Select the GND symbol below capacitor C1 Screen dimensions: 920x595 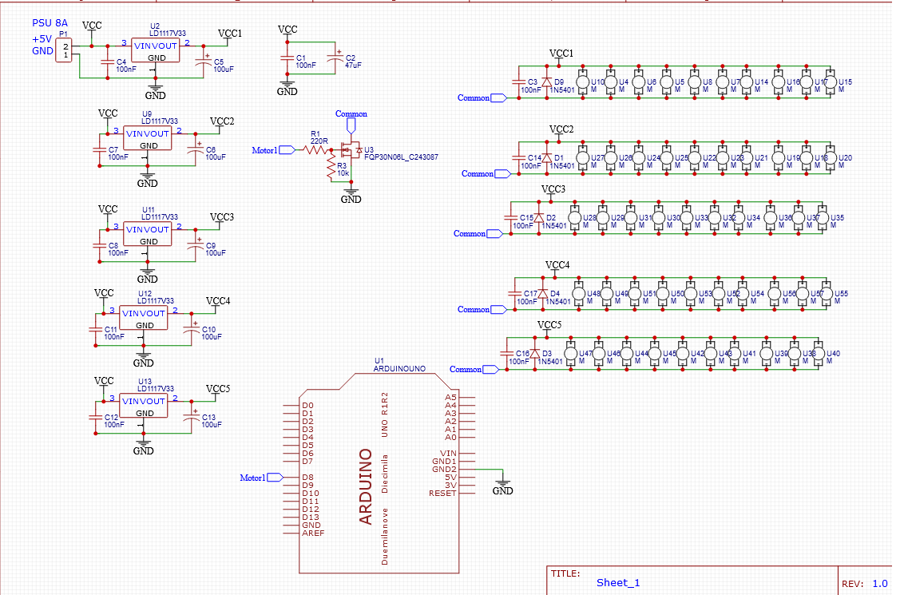[286, 81]
